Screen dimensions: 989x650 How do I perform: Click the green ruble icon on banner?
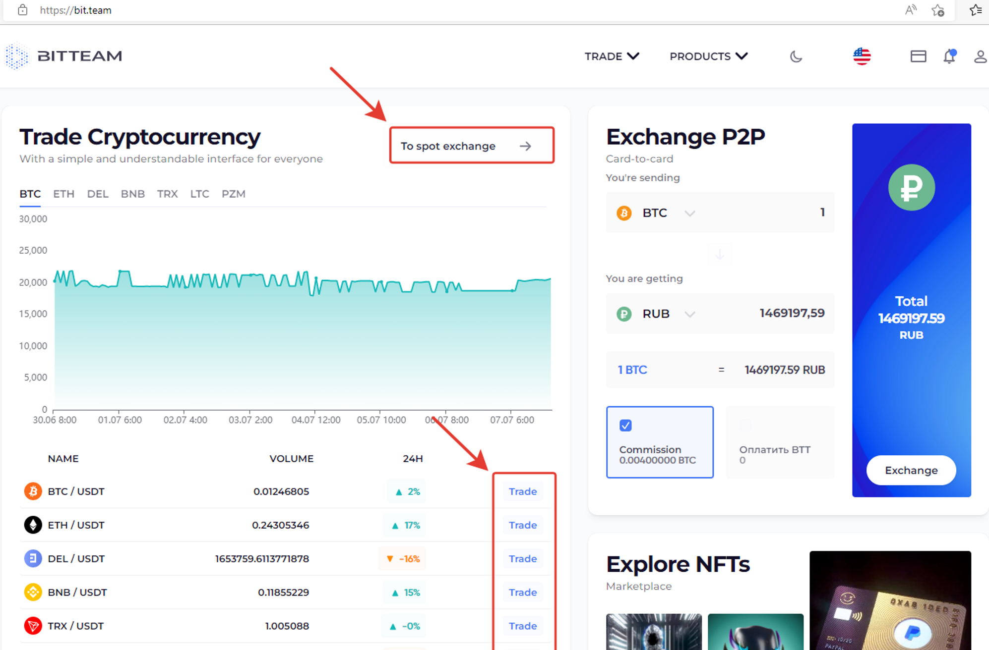912,187
